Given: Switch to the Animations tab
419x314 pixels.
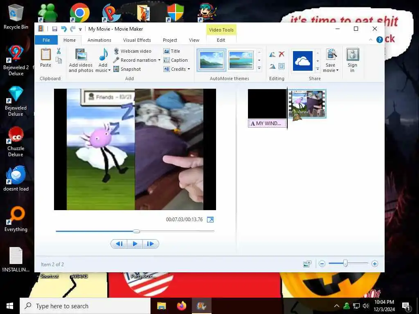Looking at the screenshot, I should (99, 40).
